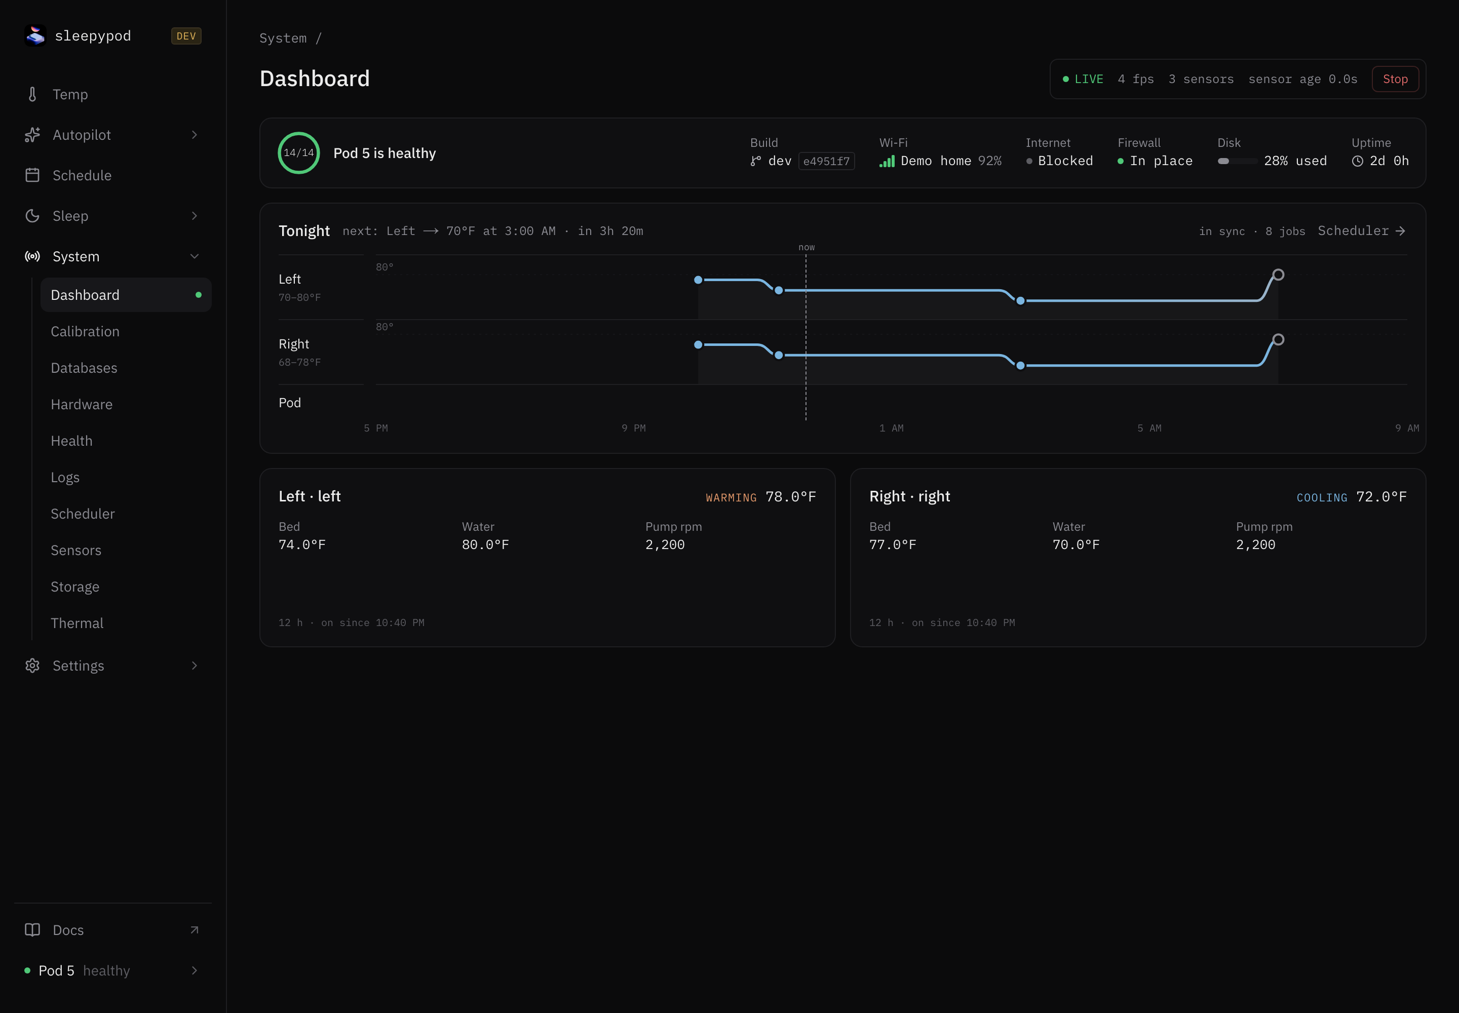Open the Storage page
This screenshot has width=1459, height=1013.
click(126, 587)
